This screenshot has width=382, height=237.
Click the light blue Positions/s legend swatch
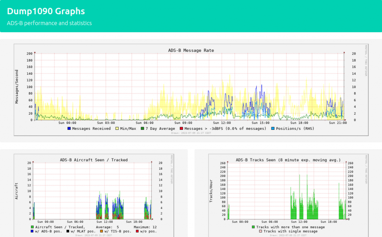pos(273,128)
